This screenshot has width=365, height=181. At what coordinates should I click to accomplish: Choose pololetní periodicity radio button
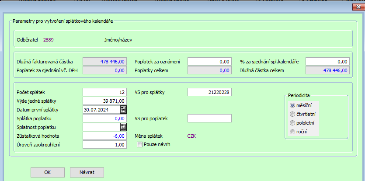point(292,123)
